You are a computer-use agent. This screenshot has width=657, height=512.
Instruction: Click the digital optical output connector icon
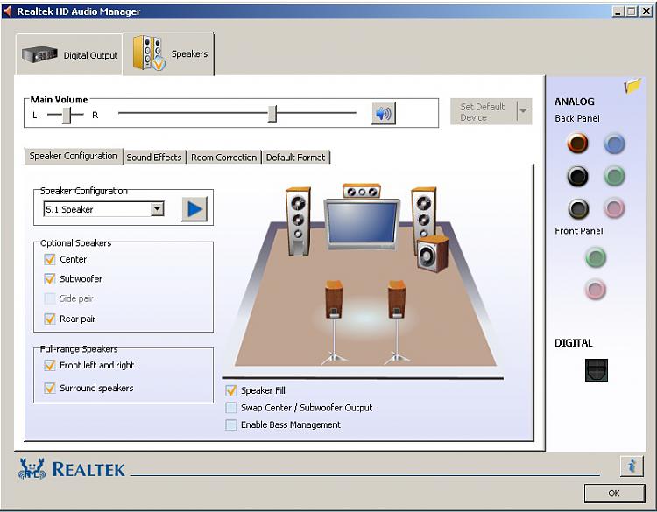coord(597,370)
